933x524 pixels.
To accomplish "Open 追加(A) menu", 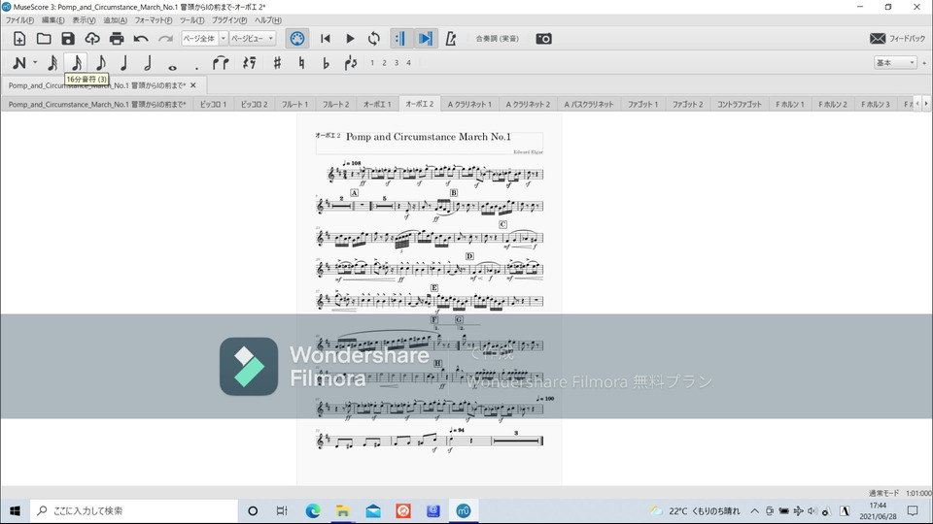I will point(115,20).
